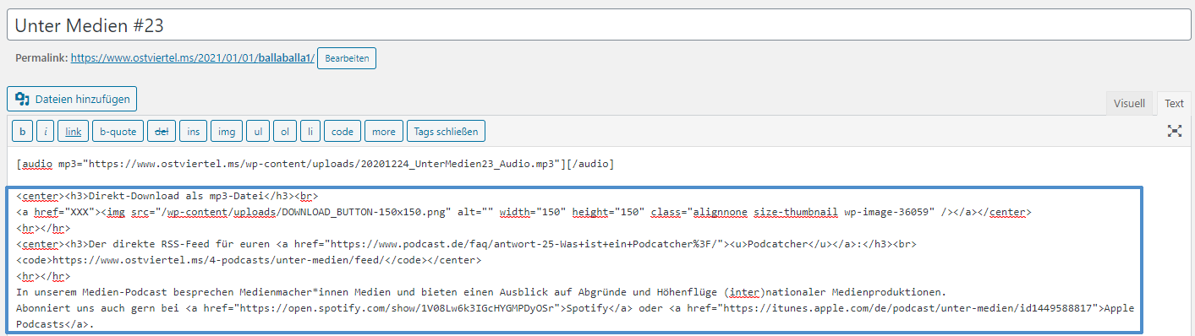The image size is (1195, 336).
Task: Insert a hyperlink using link button
Action: 74,131
